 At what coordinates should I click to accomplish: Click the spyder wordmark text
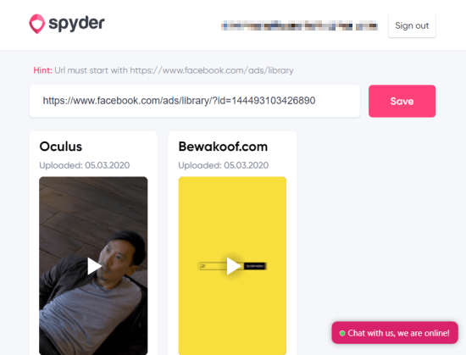[x=76, y=24]
